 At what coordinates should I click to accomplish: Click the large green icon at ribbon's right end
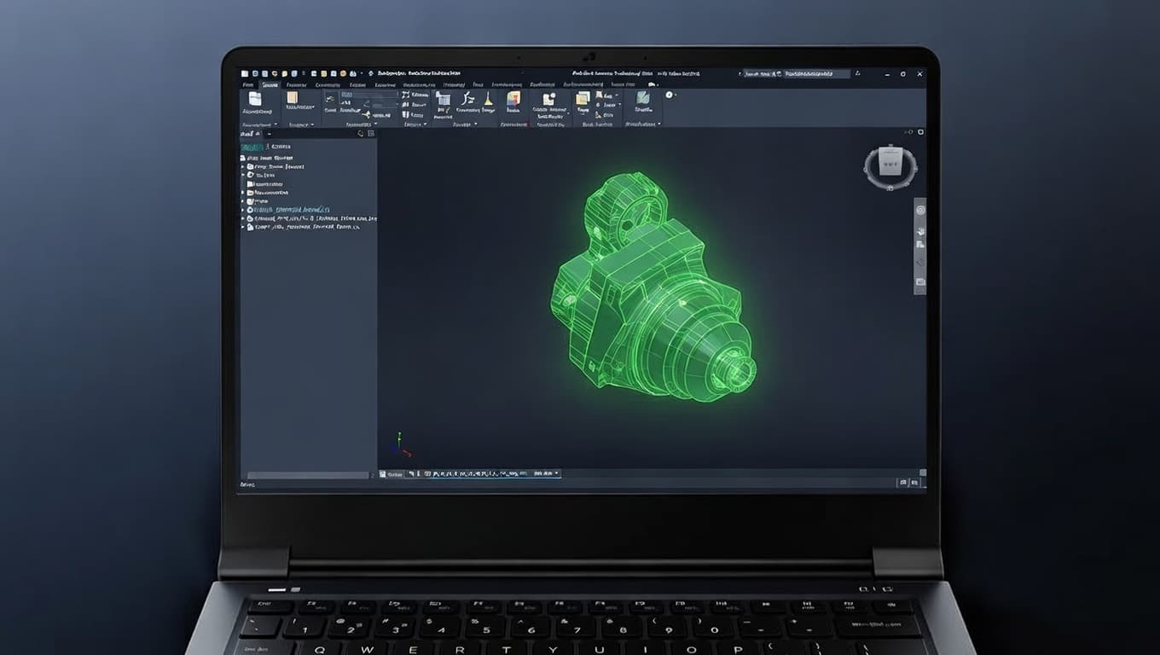coord(642,99)
